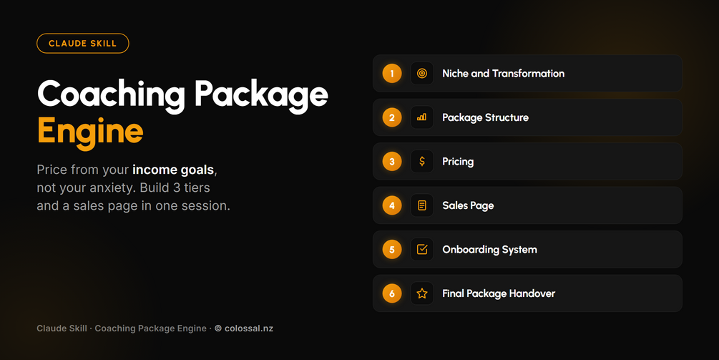The height and width of the screenshot is (360, 719).
Task: Select the orange number 3 badge
Action: click(392, 162)
